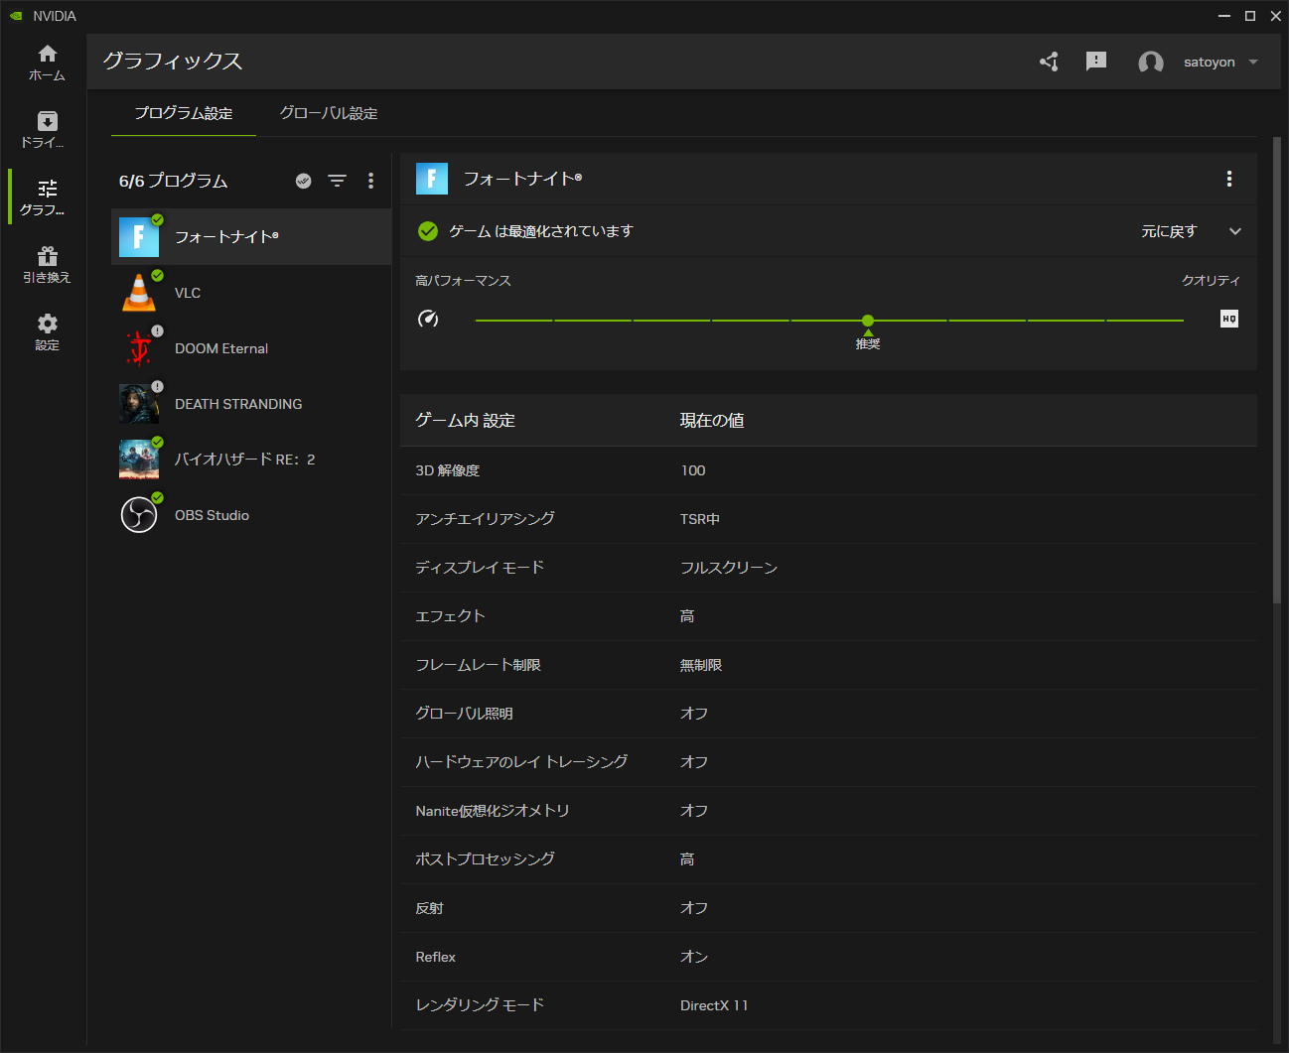Click ハードウェアのレイ トレーシング row
This screenshot has height=1053, width=1289.
pyautogui.click(x=828, y=762)
